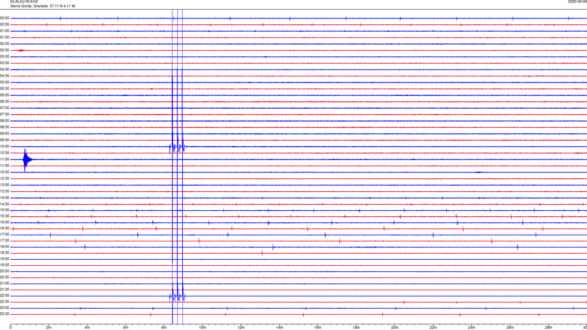Image resolution: width=587 pixels, height=330 pixels.
Task: Select the 18:30 trace time label
Action: [x=4, y=253]
